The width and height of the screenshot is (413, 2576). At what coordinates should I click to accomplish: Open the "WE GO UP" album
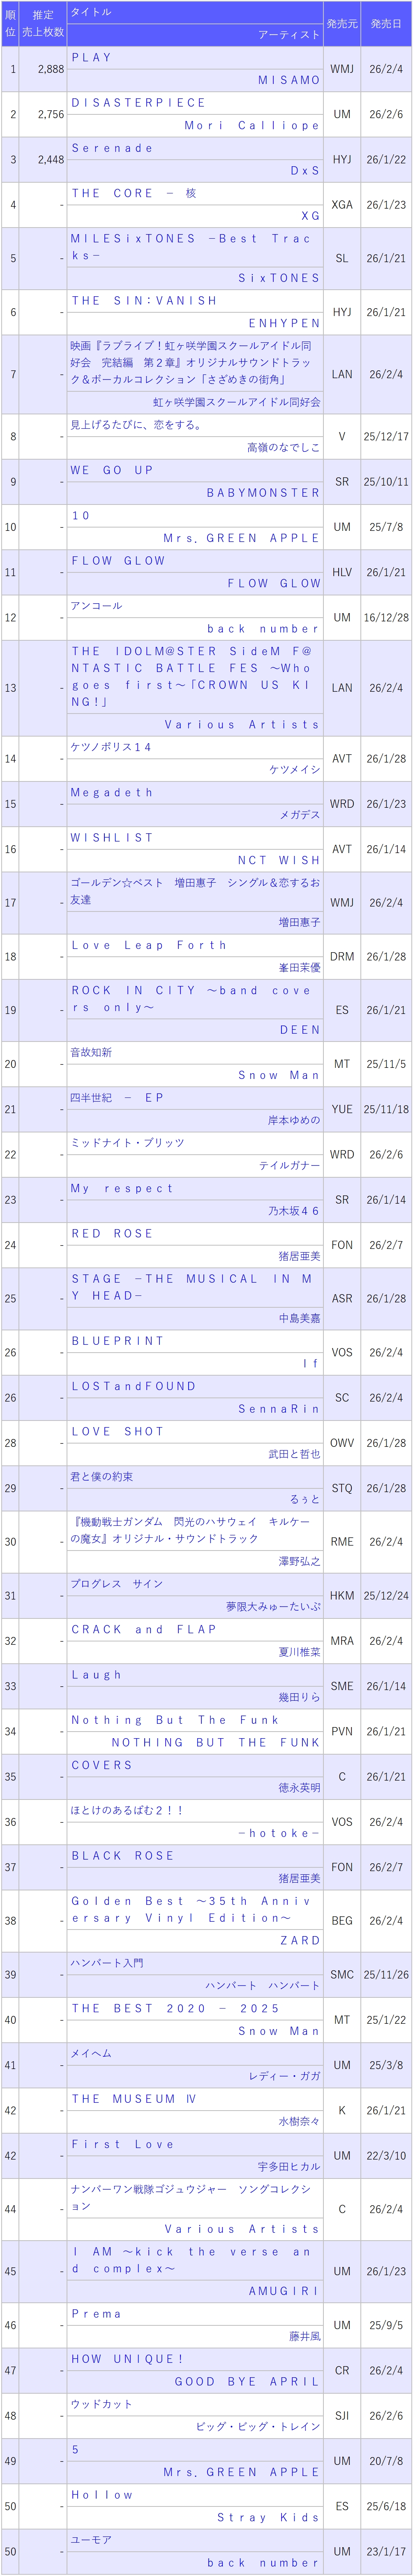pos(113,470)
